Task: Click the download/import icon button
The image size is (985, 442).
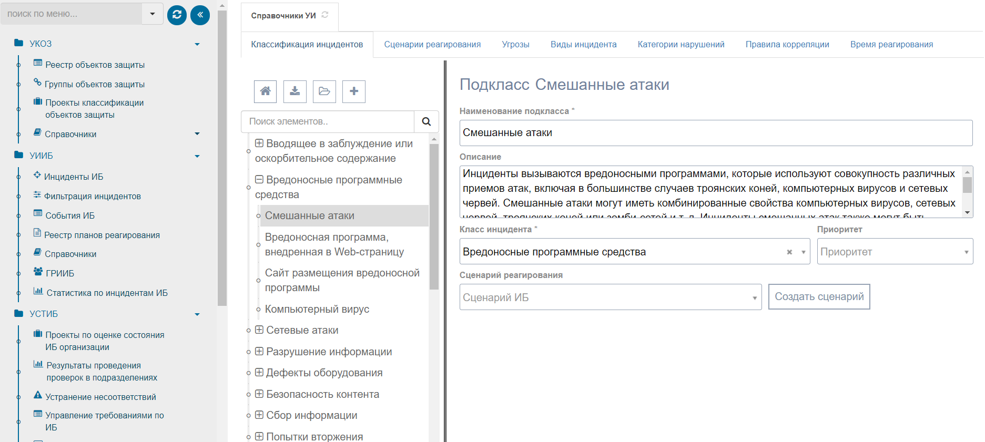Action: pos(295,91)
